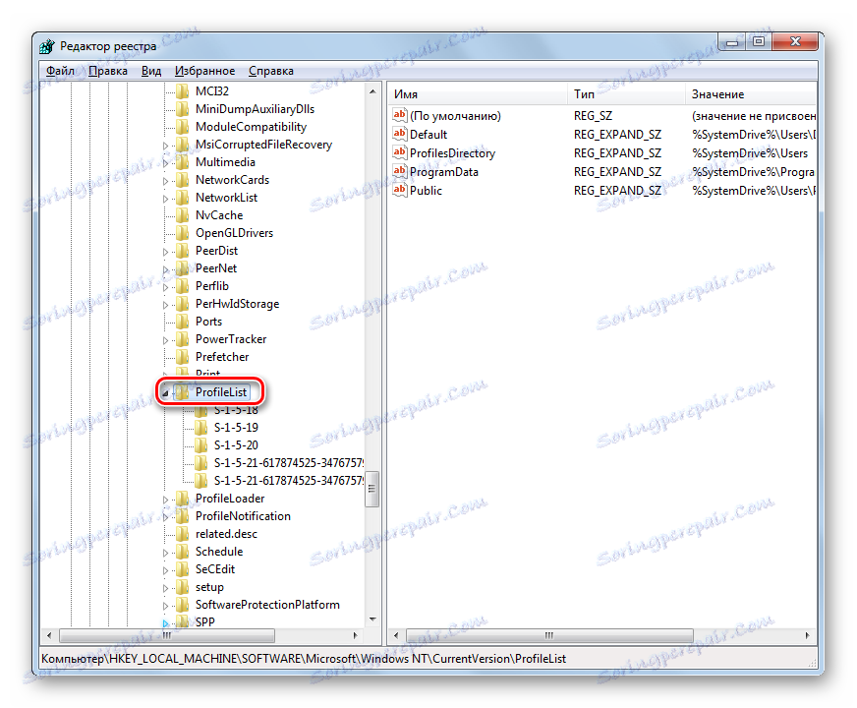Click the SeCEdit folder icon

(183, 569)
